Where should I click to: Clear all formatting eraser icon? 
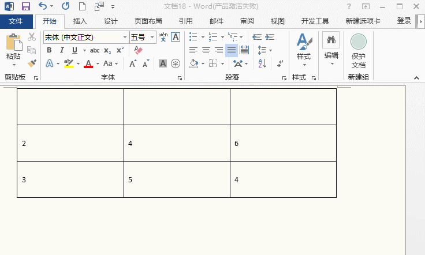pos(138,50)
